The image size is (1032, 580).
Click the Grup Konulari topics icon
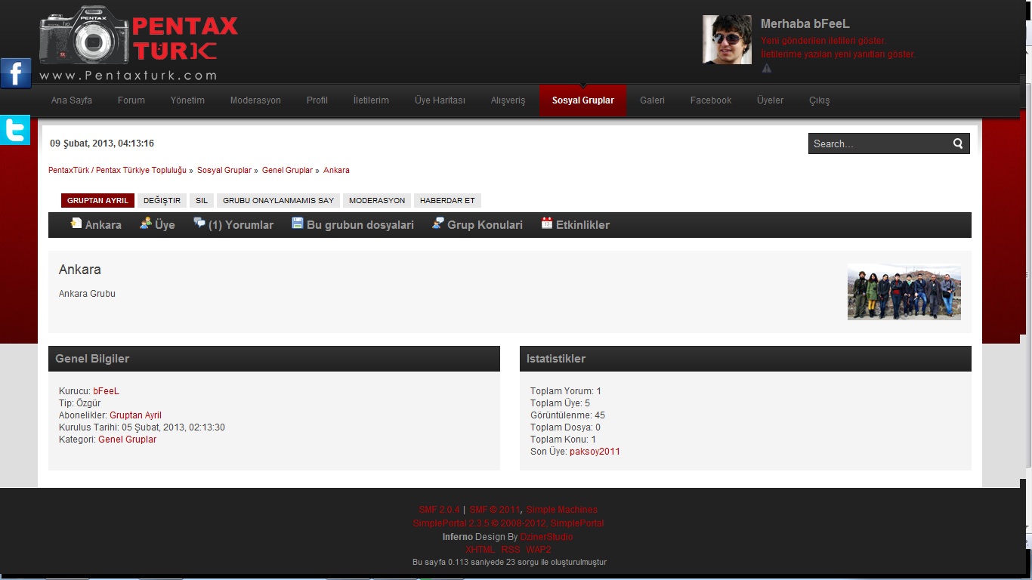438,223
